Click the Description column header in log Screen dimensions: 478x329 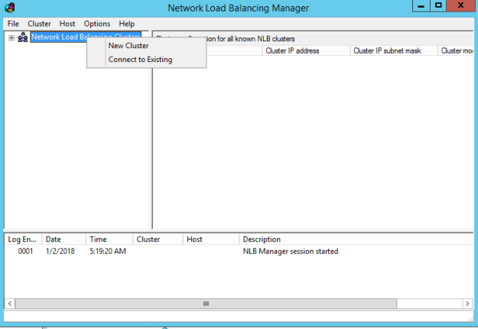tap(356, 239)
